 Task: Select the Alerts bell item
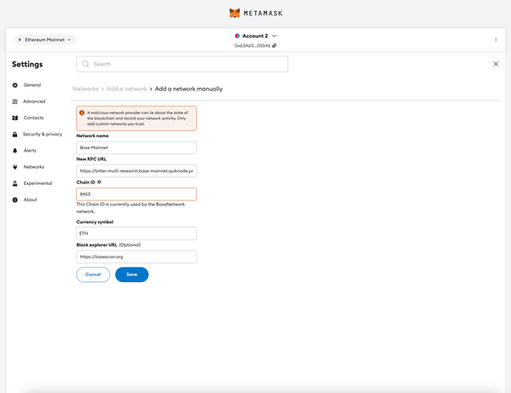pos(31,150)
